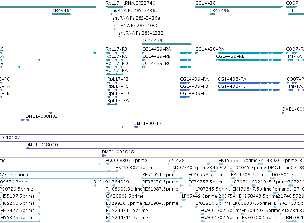This screenshot has height=223, width=304.
Task: Select EST RE38130.5prime
Action: click(160, 182)
